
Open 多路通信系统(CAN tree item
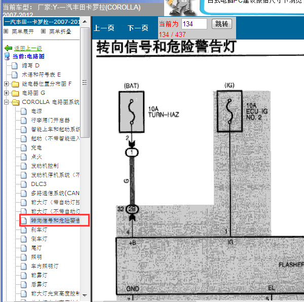[x=55, y=193]
